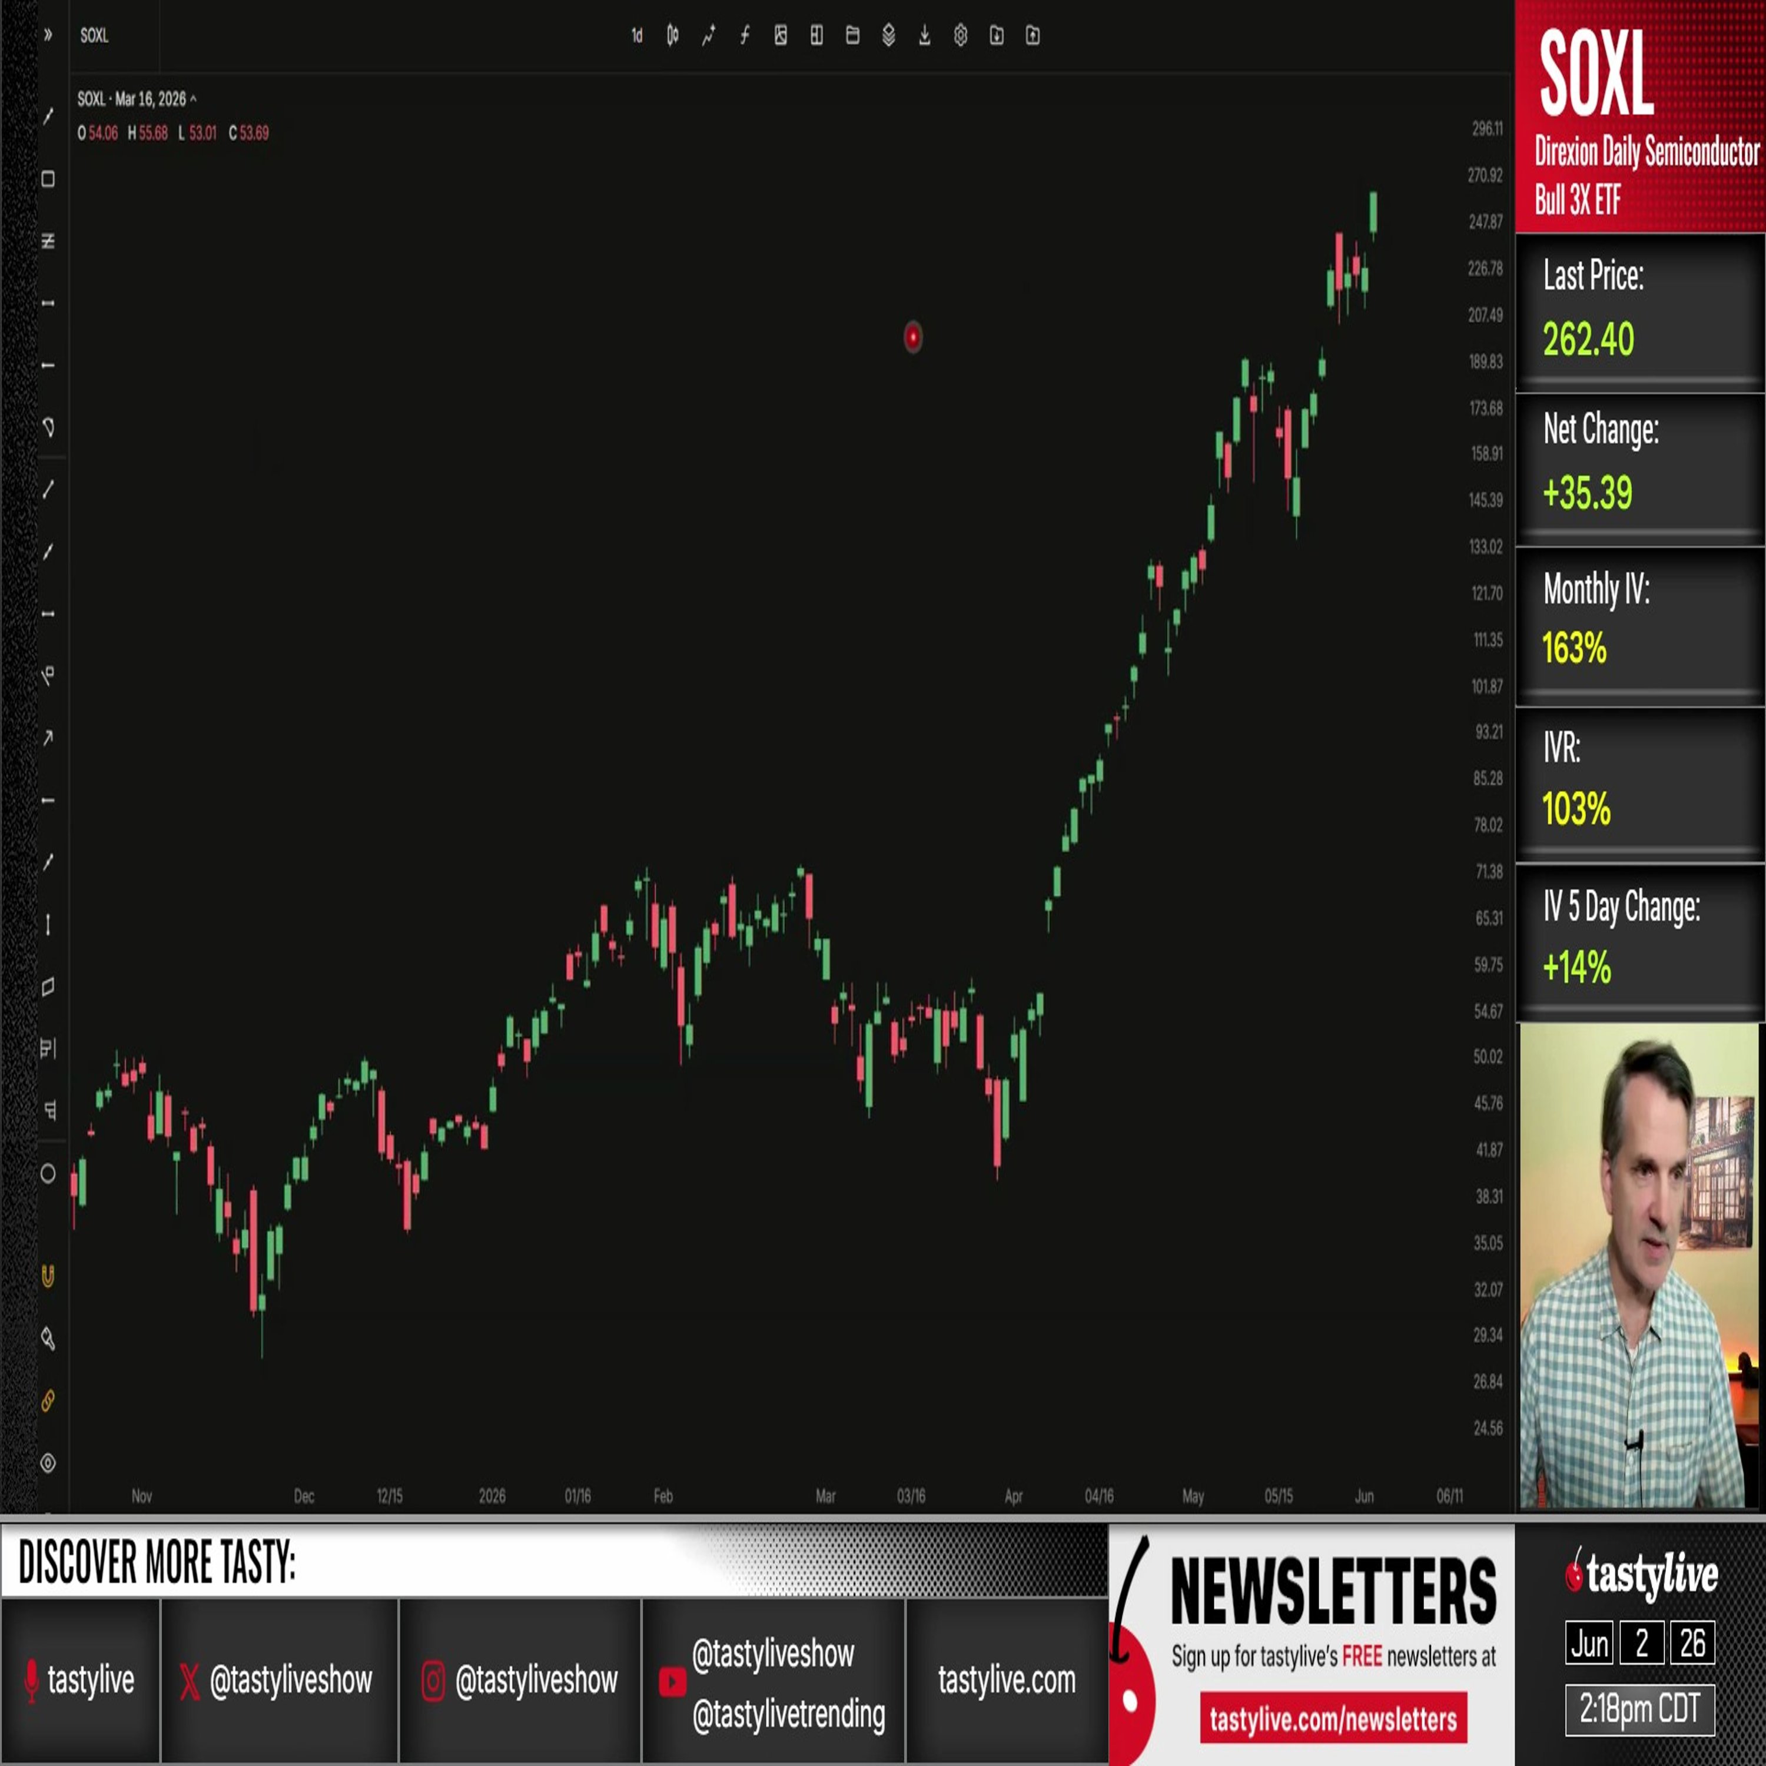Click the Last Price value 262.40

click(x=1589, y=339)
